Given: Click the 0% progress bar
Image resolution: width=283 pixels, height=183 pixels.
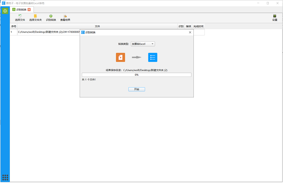Looking at the screenshot, I should point(136,75).
